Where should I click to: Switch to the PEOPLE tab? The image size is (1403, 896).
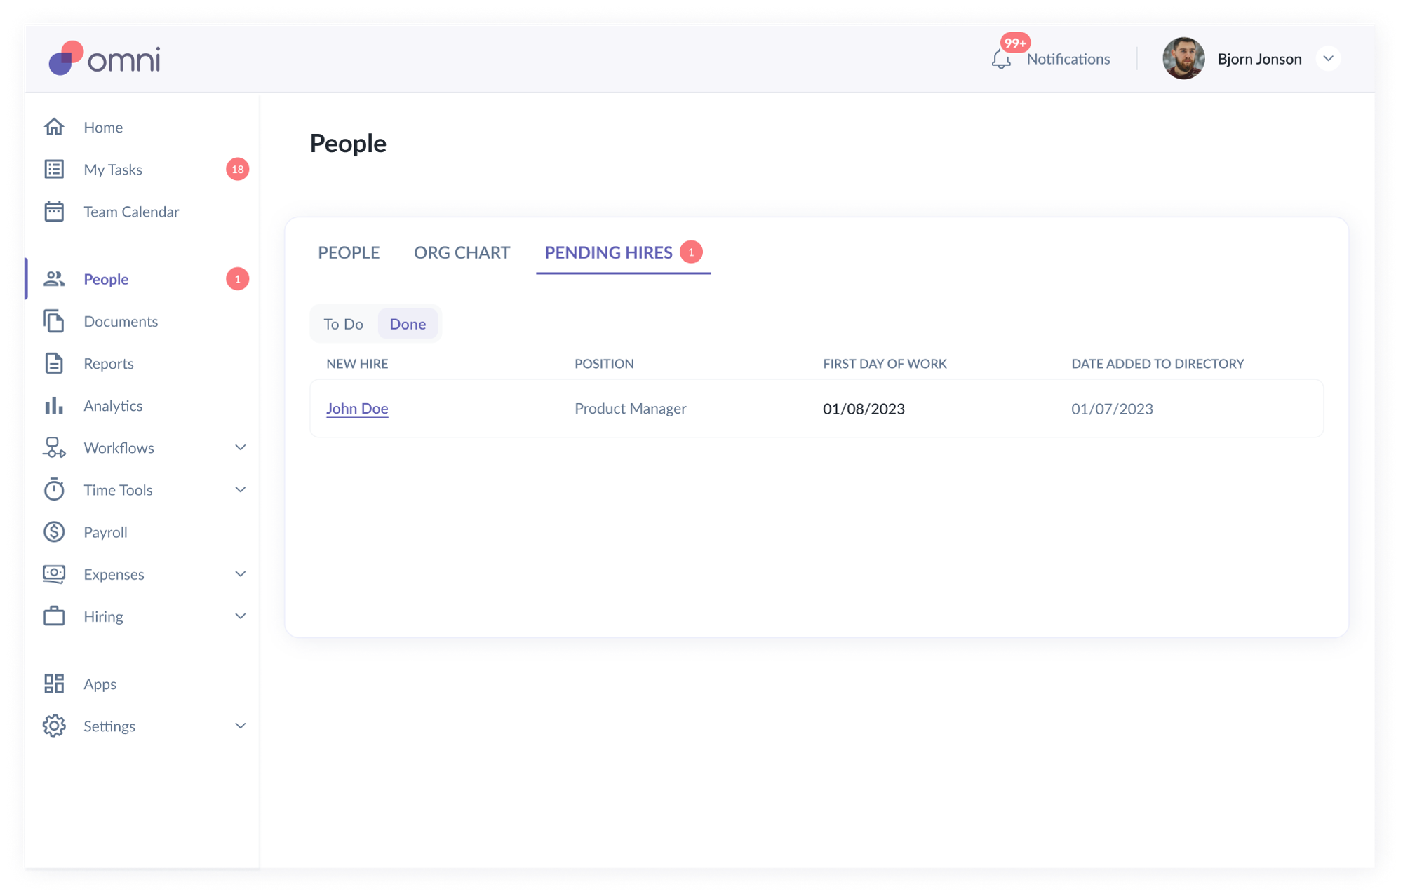tap(349, 252)
